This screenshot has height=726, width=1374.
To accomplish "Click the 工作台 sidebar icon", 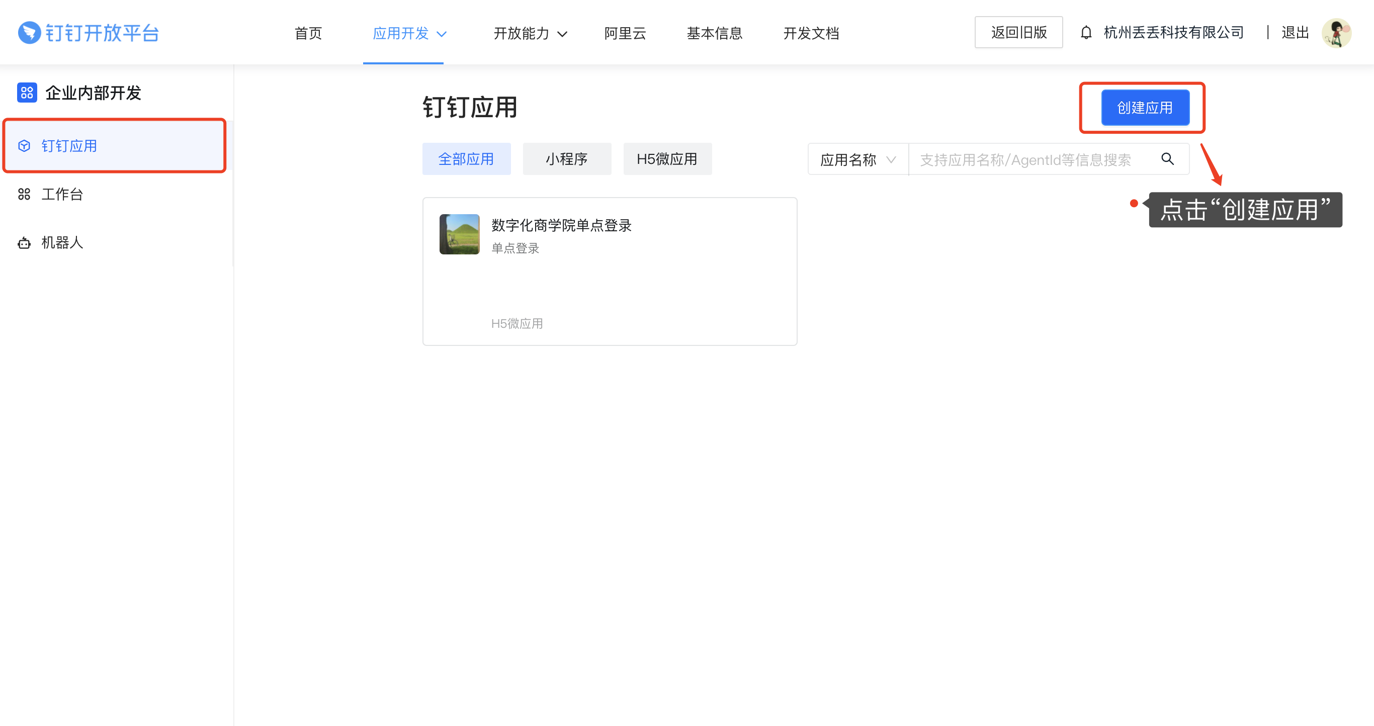I will pyautogui.click(x=24, y=194).
